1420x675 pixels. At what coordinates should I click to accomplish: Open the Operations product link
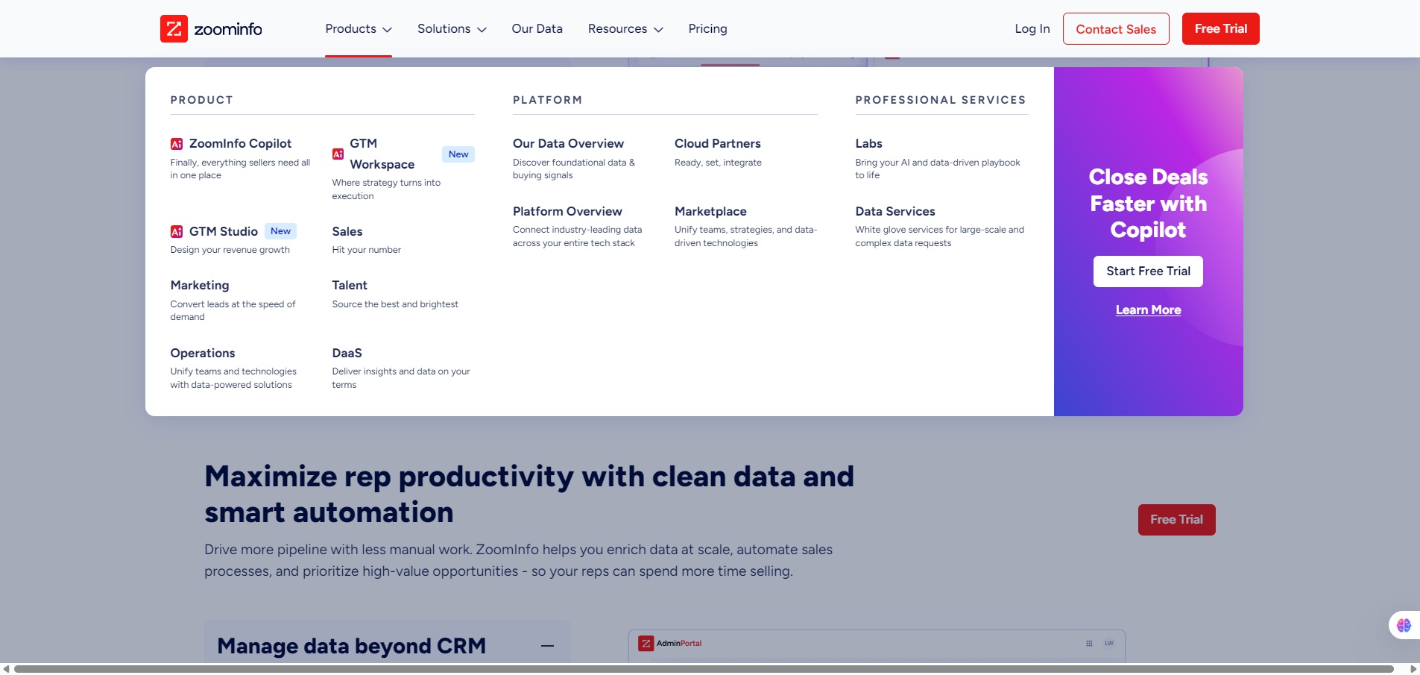pyautogui.click(x=203, y=353)
